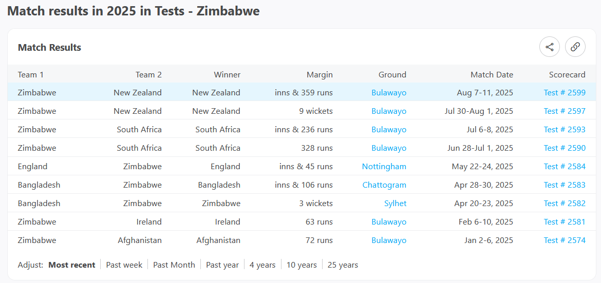Open the Chattogram ground link
Image resolution: width=601 pixels, height=283 pixels.
384,185
